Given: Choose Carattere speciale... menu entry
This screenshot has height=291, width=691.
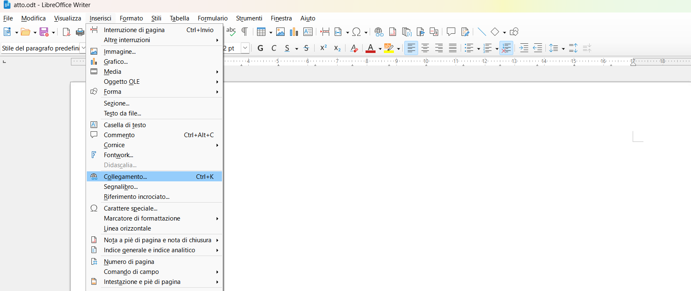Looking at the screenshot, I should pos(154,208).
